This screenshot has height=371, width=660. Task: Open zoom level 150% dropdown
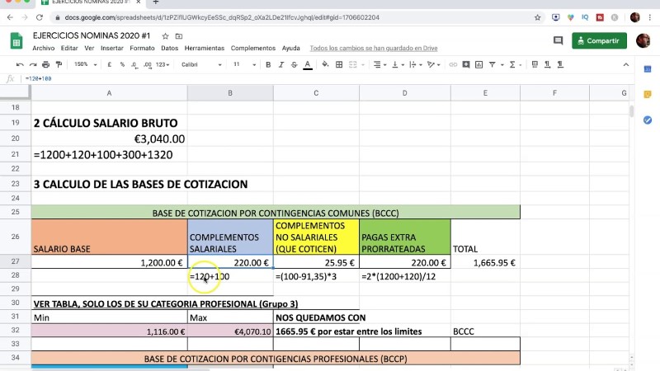[86, 65]
